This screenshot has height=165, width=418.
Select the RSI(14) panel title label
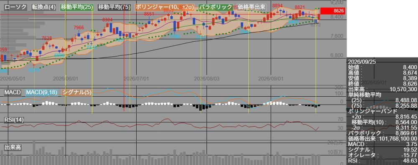pos(14,120)
